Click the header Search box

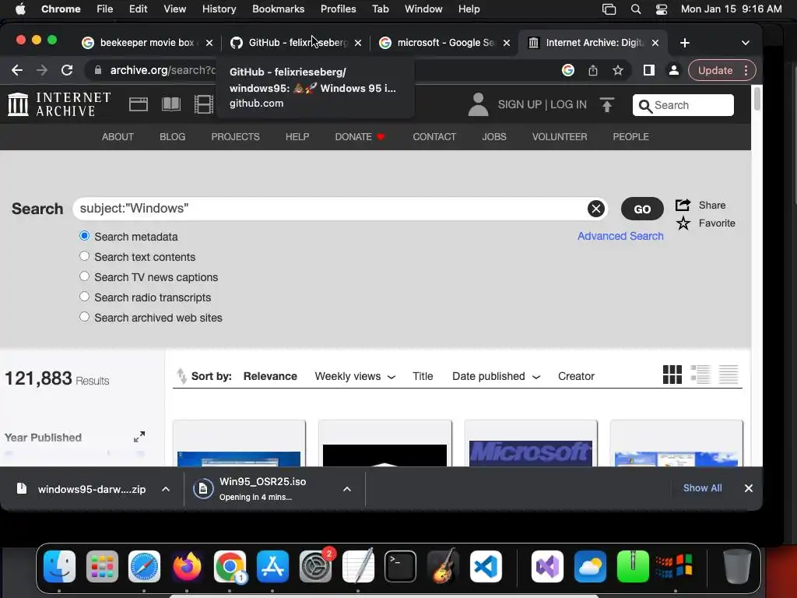click(683, 105)
